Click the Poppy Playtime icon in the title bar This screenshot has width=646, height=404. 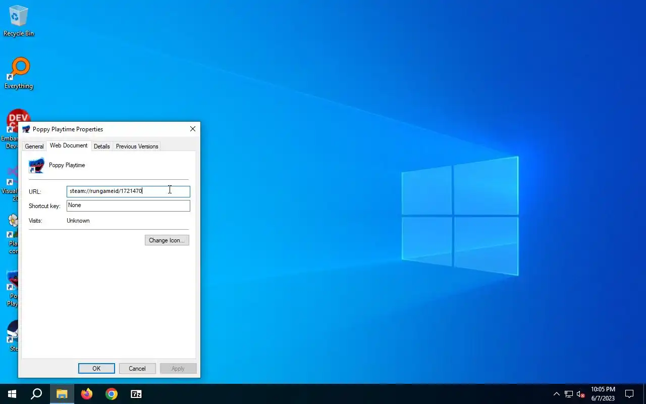[x=26, y=129]
